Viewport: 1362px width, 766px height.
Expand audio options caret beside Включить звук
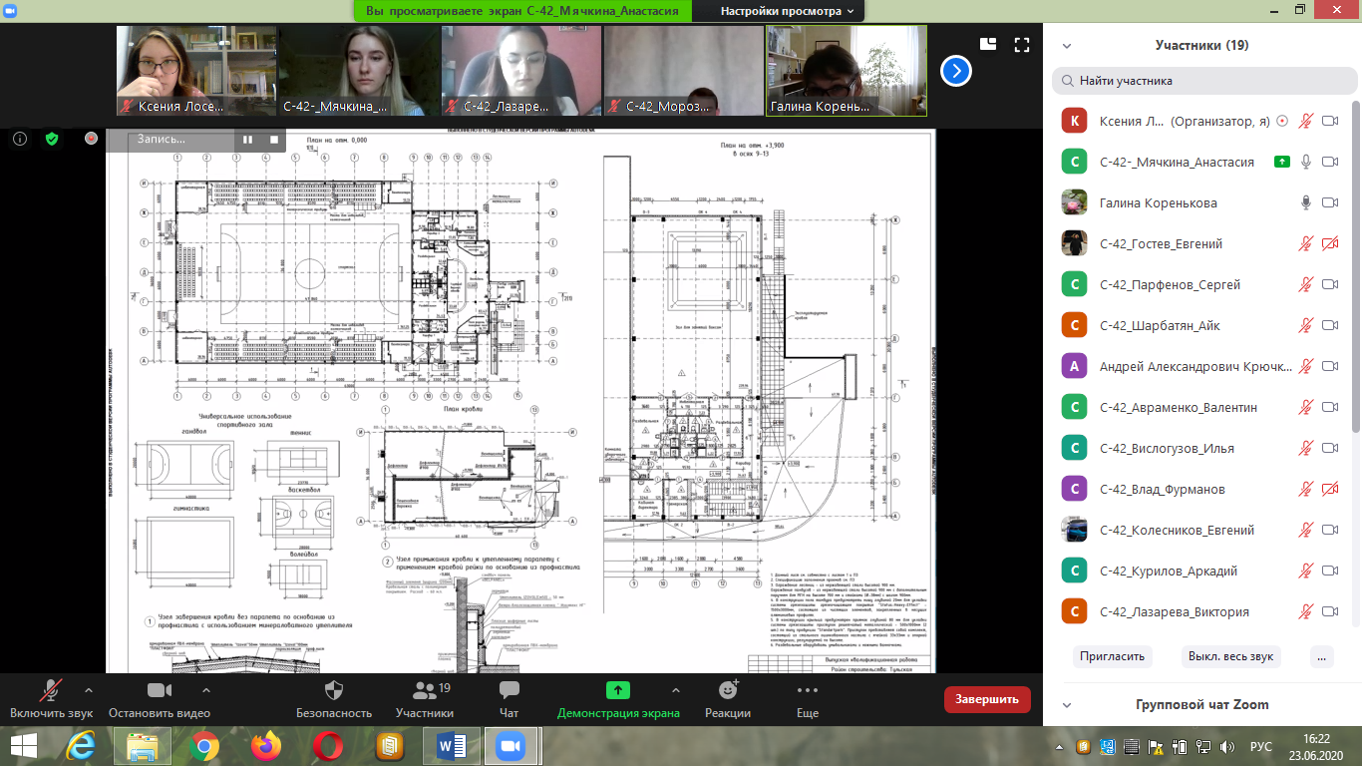88,689
